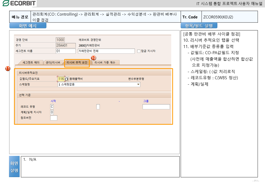Click the empty 참조버전 field
Image resolution: width=265 pixels, height=184 pixels.
54,118
